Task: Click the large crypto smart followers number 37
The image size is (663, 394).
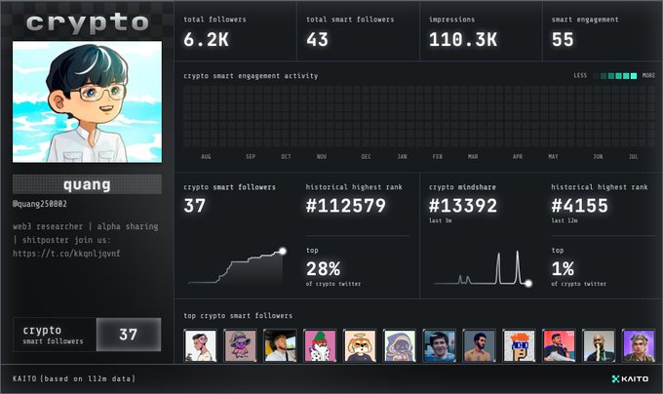Action: click(194, 206)
